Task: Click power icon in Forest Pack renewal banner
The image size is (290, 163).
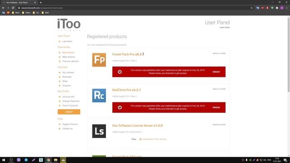Action: pos(120,72)
